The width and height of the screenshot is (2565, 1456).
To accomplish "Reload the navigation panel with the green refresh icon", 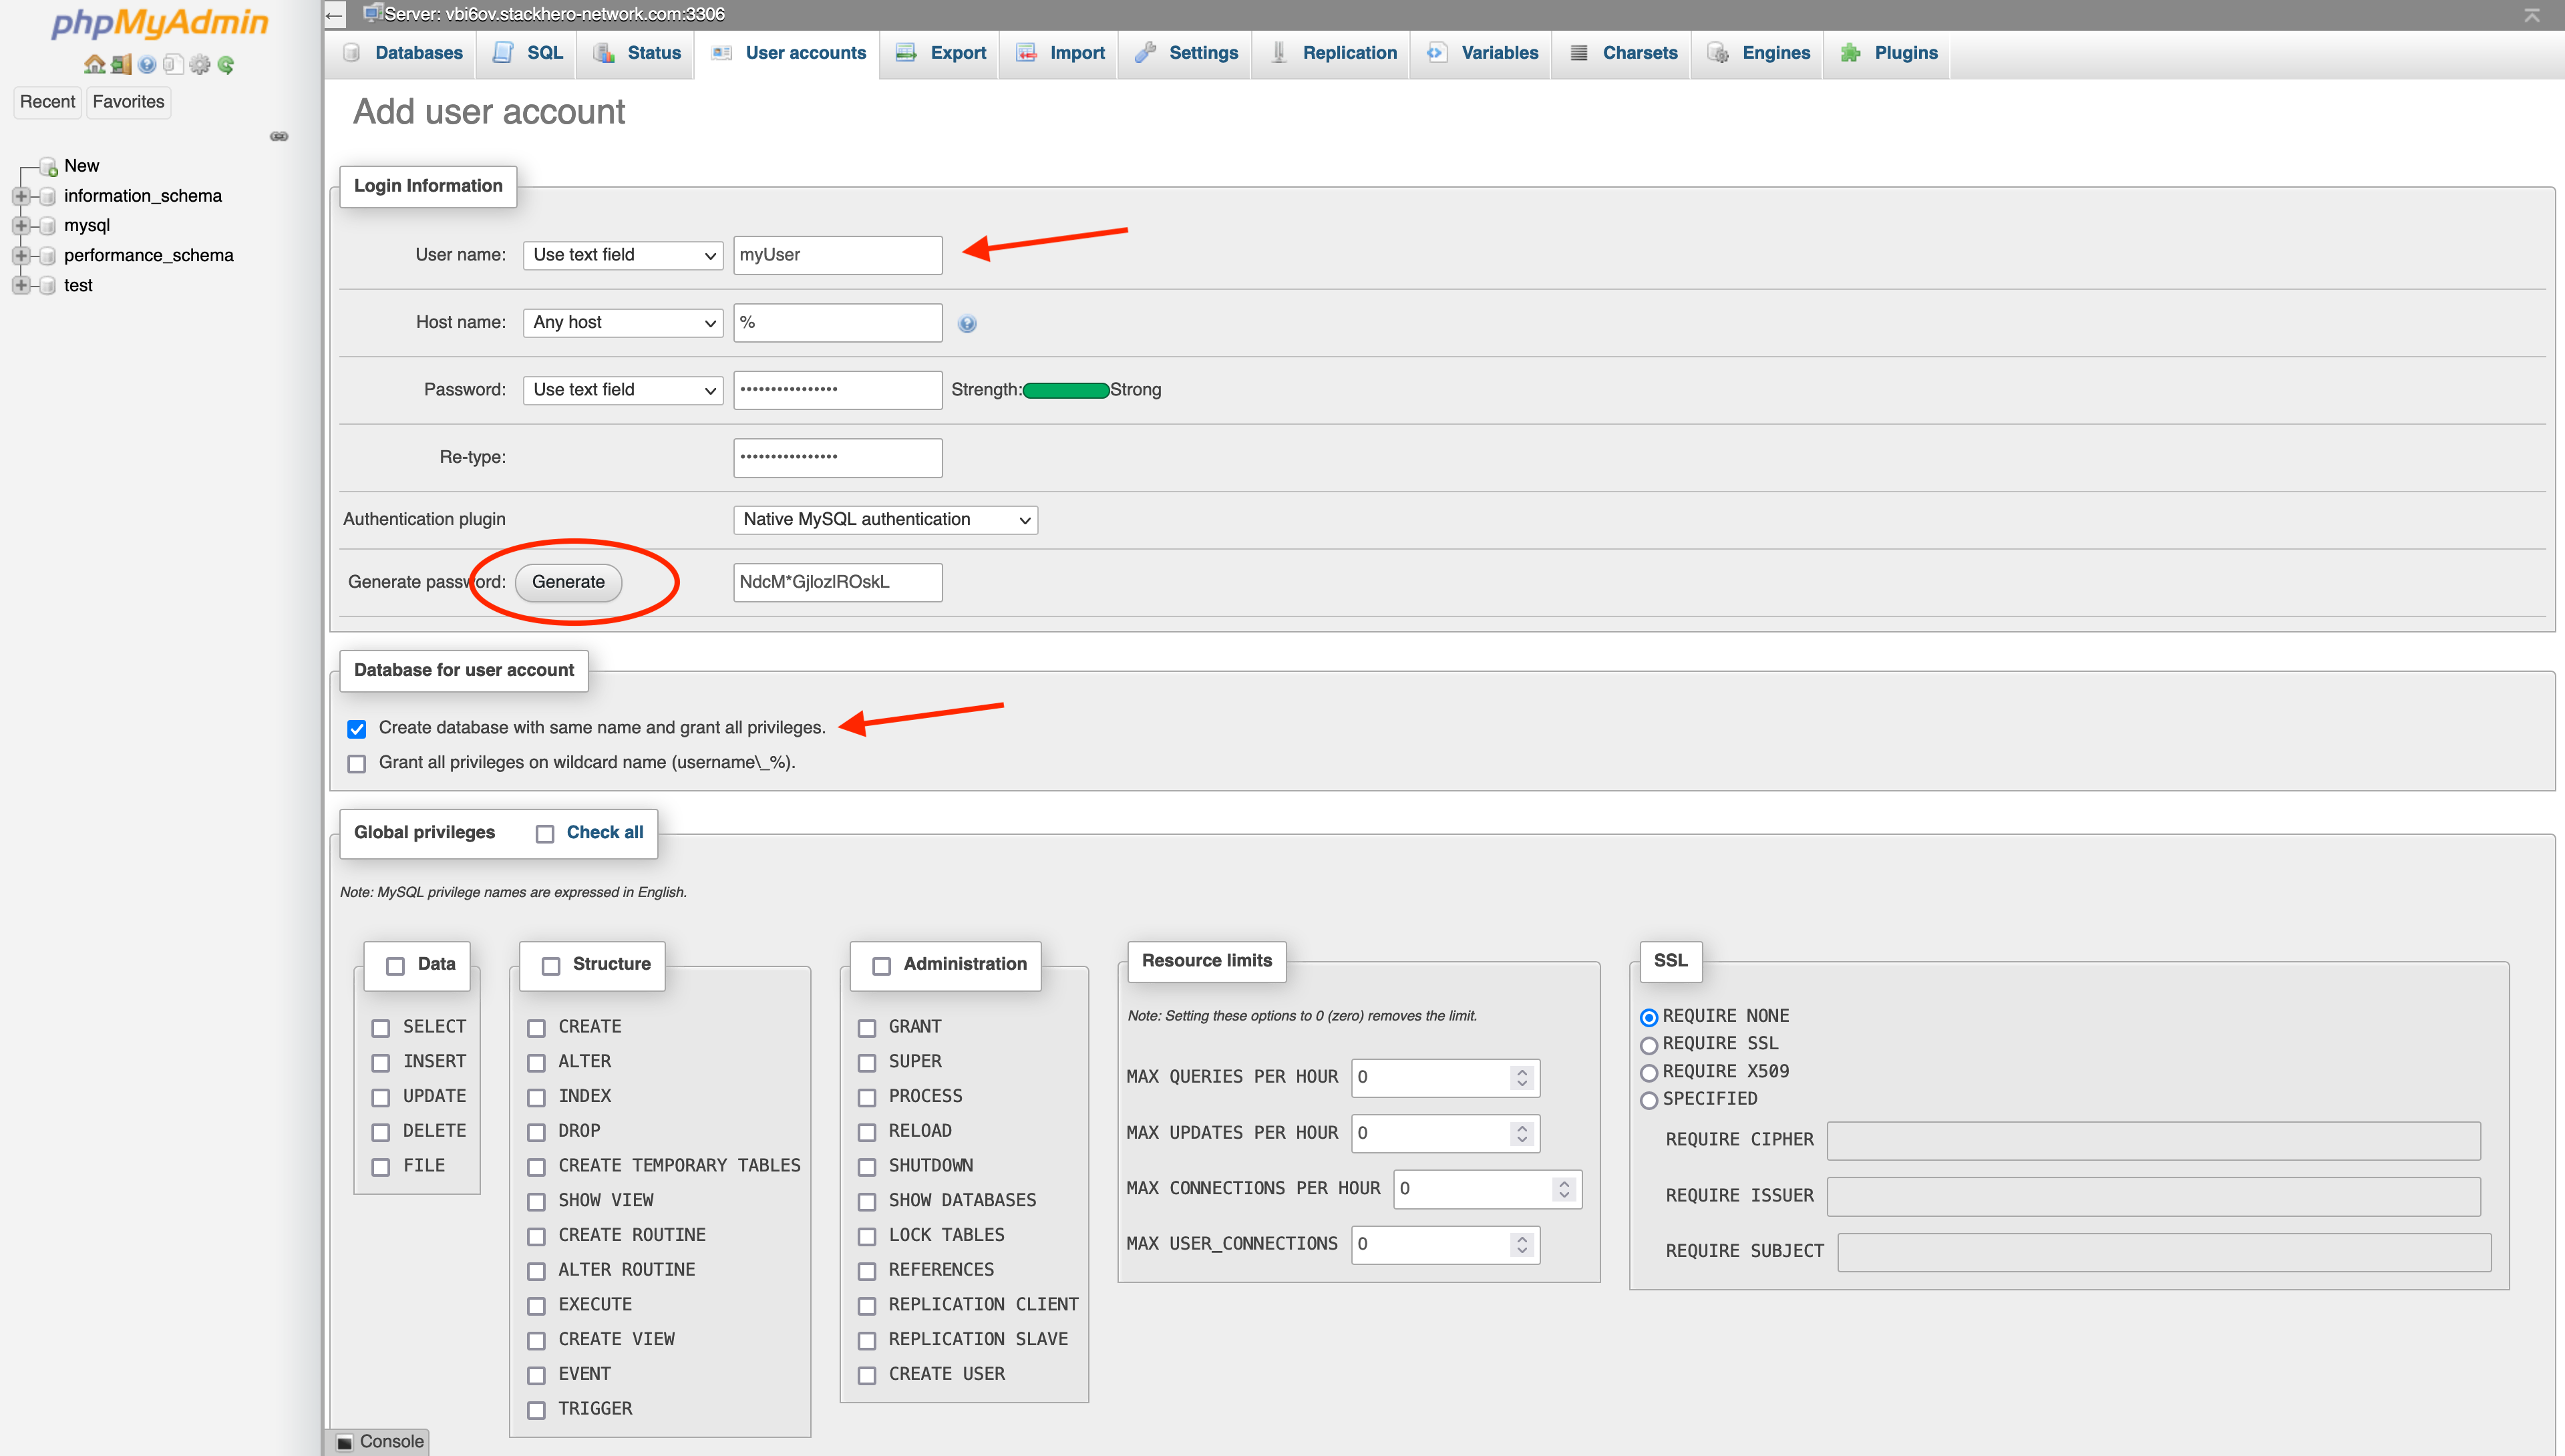I will click(227, 65).
